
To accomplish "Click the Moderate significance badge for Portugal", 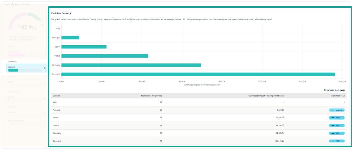I will 337,110.
